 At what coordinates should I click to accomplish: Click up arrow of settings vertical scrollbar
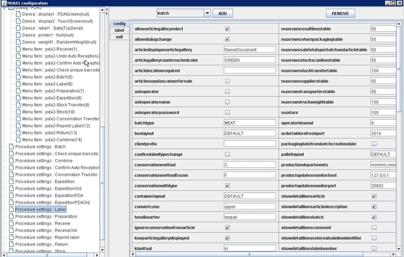(398, 24)
